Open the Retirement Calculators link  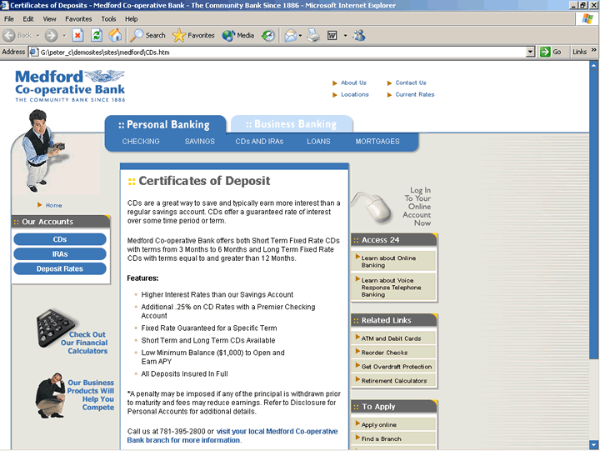coord(393,381)
